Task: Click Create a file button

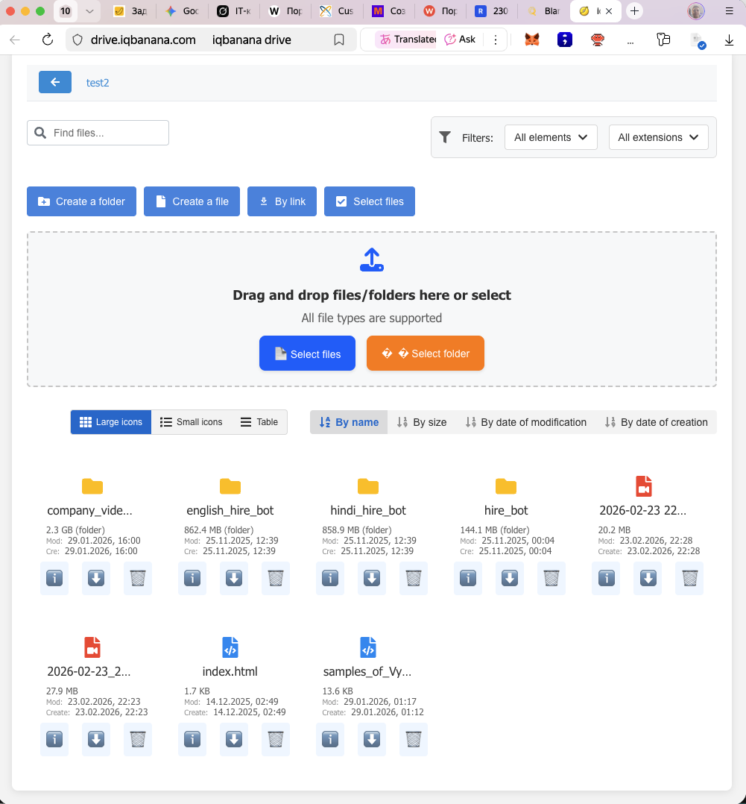Action: click(192, 201)
